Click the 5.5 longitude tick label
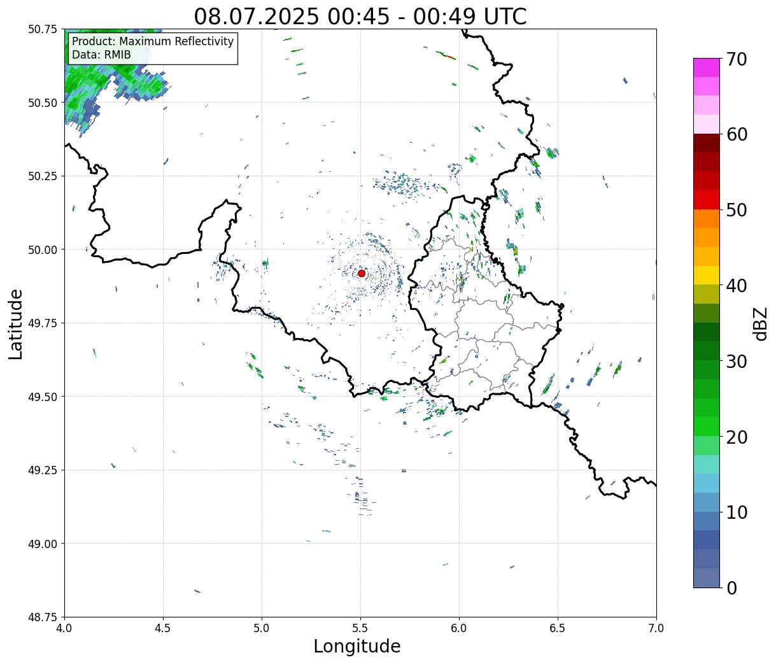Viewport: 776px width, 662px height. click(x=360, y=628)
